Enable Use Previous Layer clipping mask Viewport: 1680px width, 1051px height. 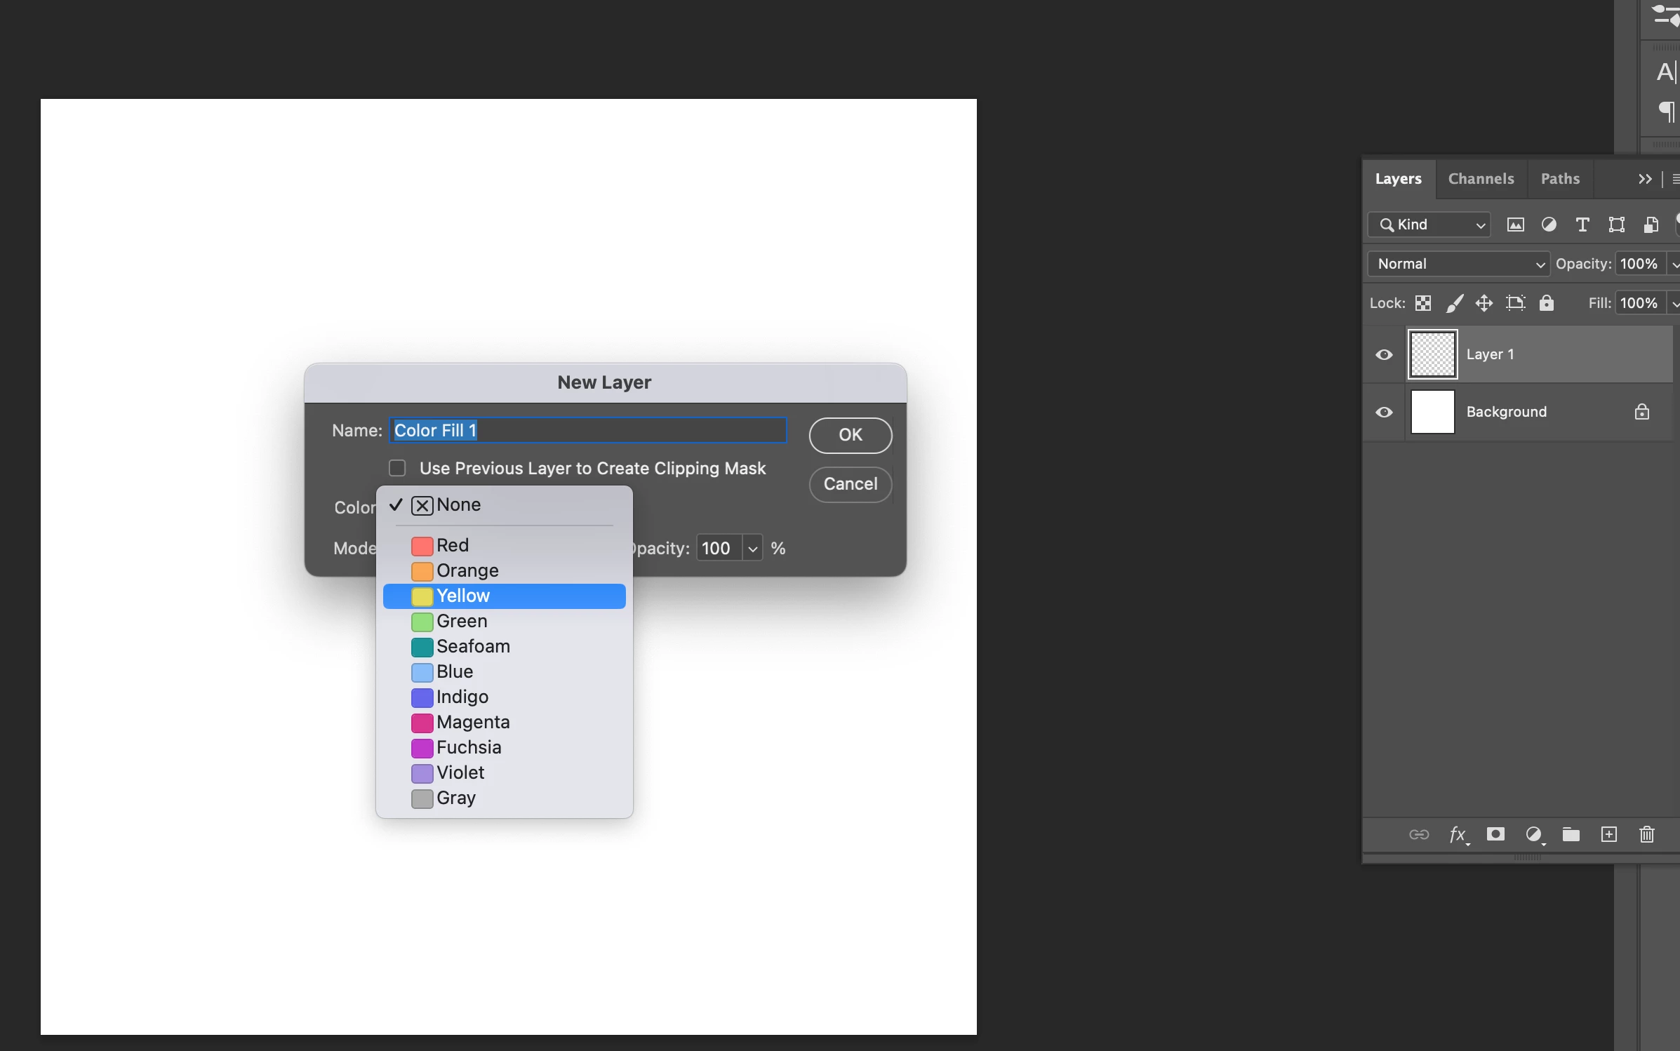[397, 468]
